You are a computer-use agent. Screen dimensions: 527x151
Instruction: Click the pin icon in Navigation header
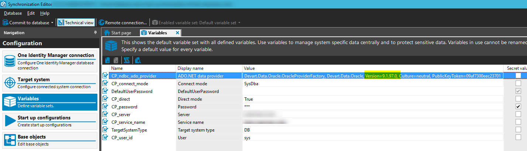coord(96,33)
